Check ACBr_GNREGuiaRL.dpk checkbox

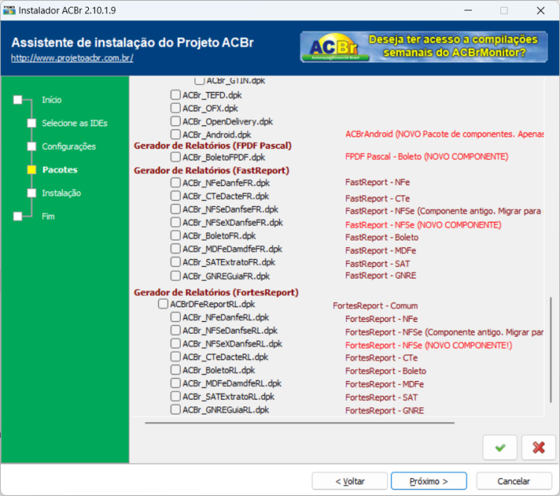coord(175,409)
